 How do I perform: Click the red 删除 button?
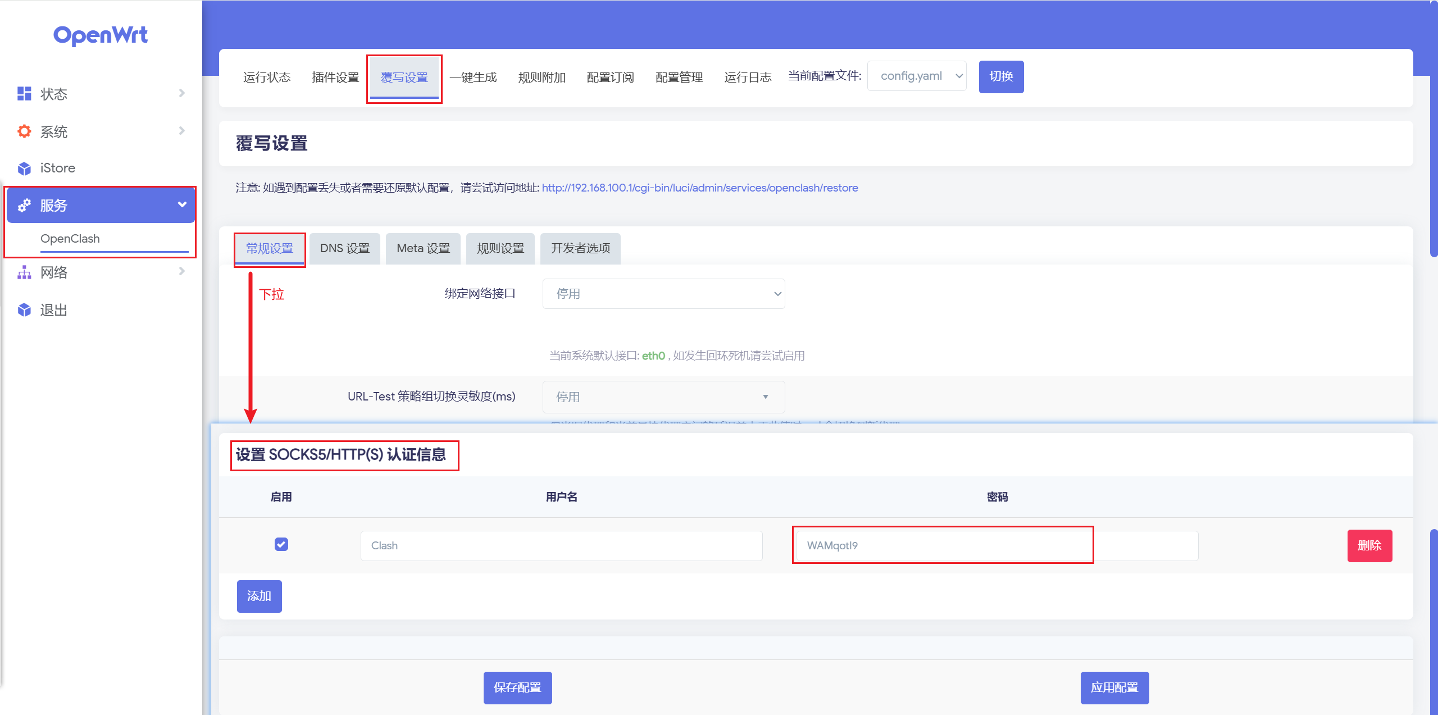point(1369,545)
